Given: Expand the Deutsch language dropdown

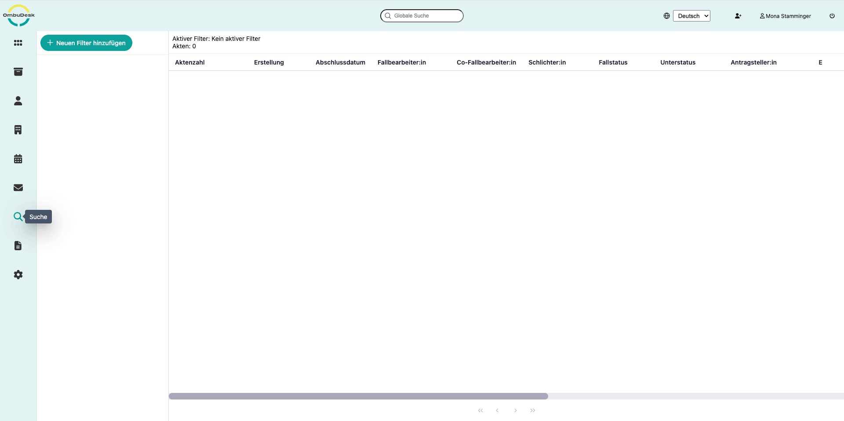Looking at the screenshot, I should pyautogui.click(x=691, y=16).
